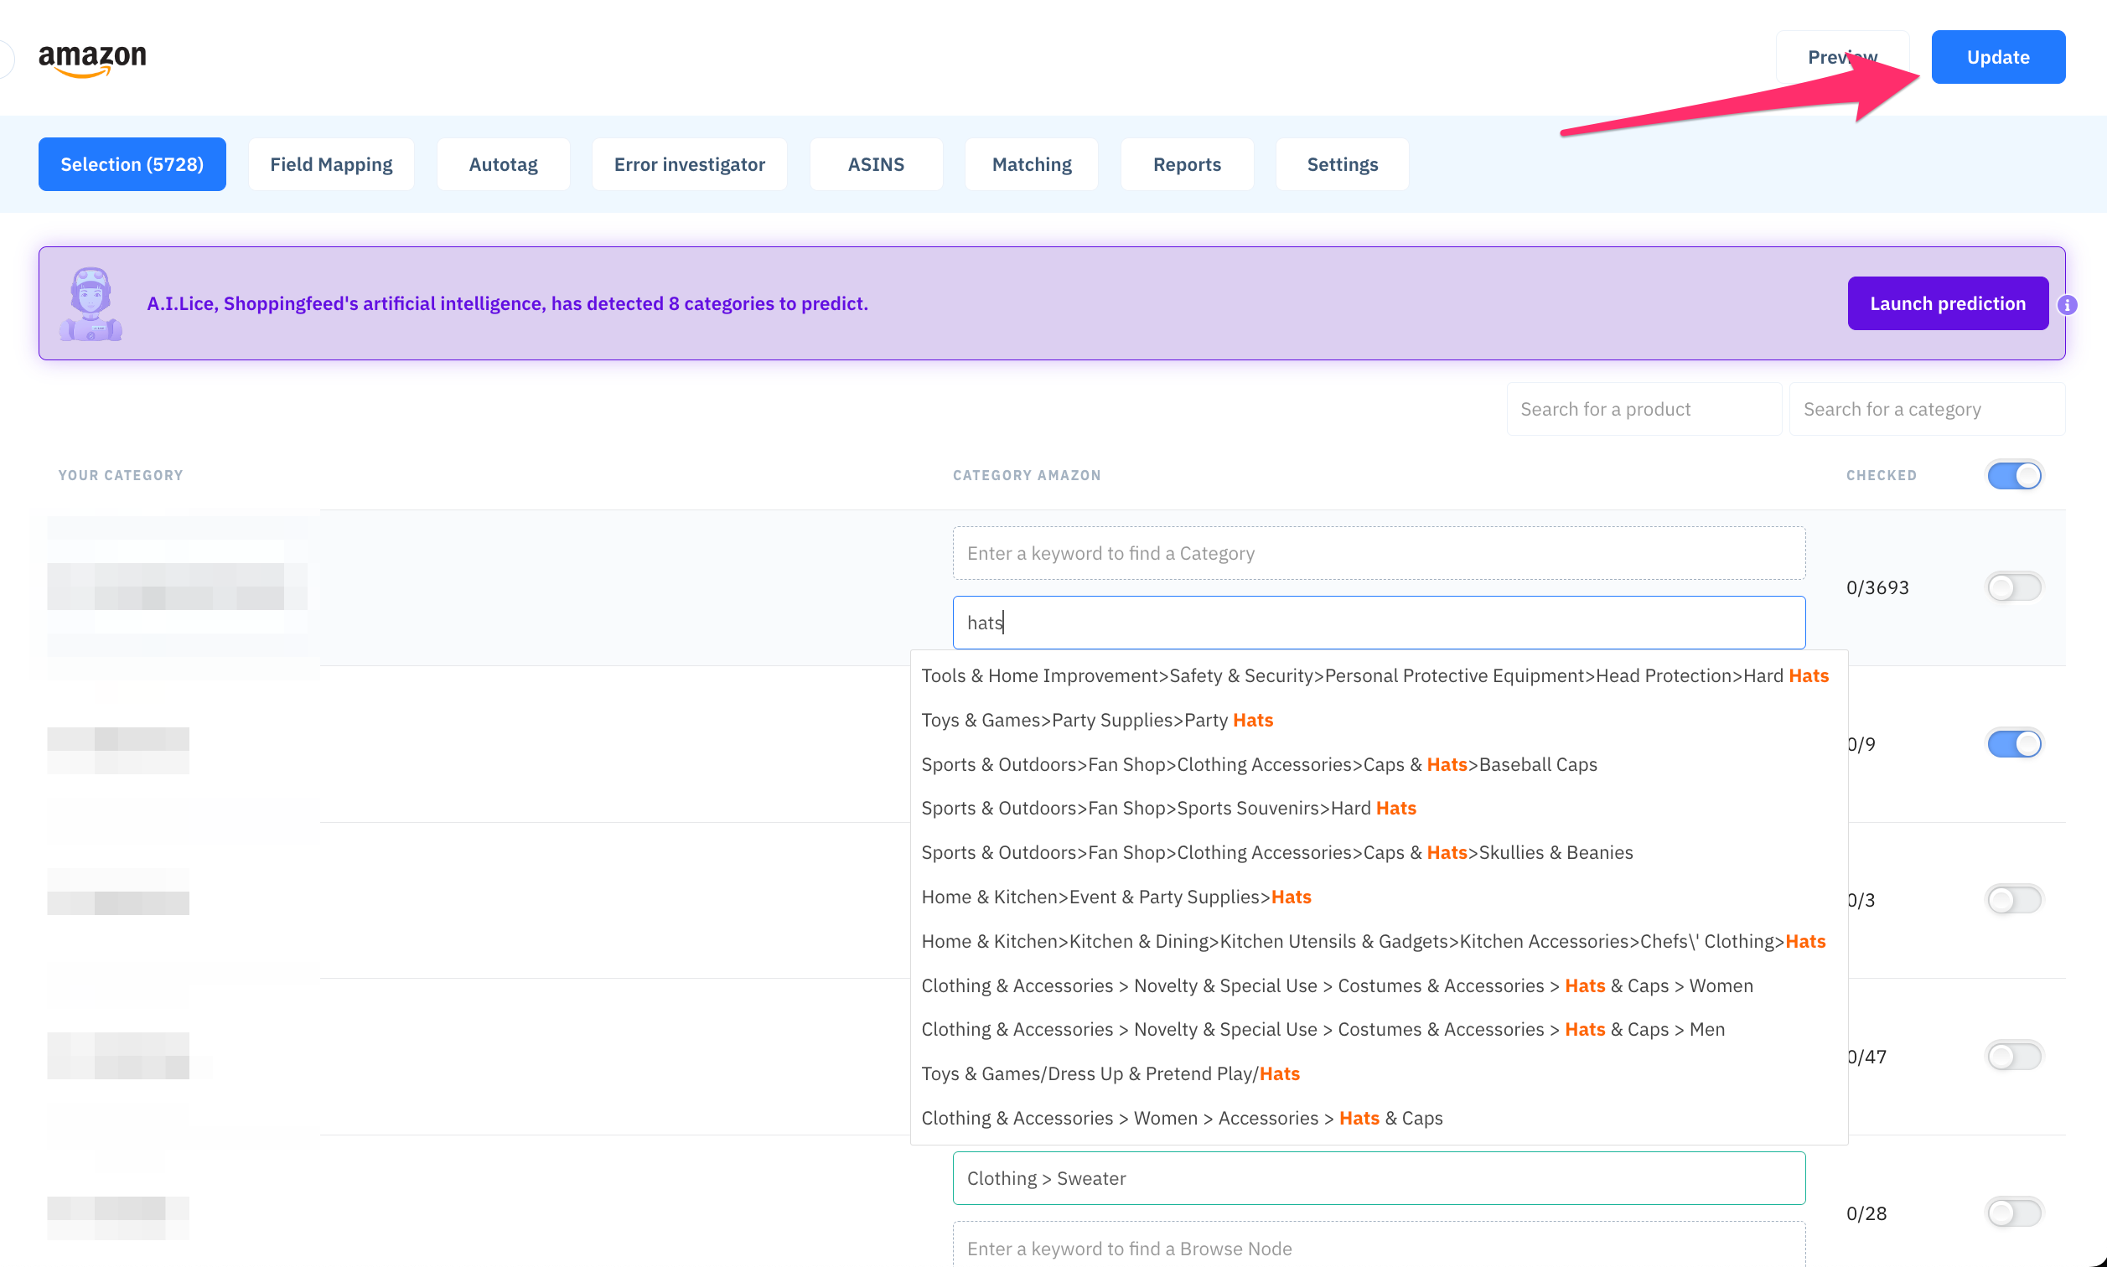Switch to the Field Mapping tab

pos(331,164)
